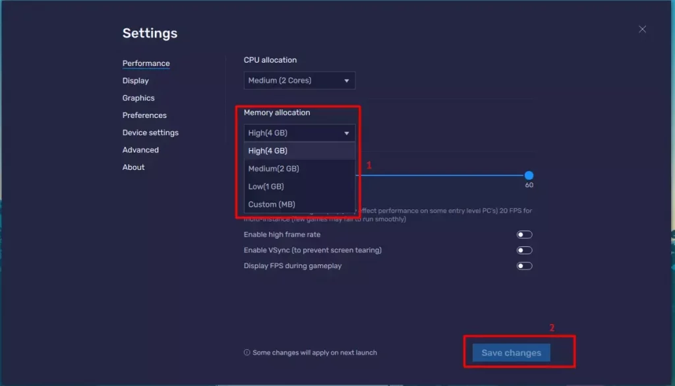Click the info icon beside launch notice
The image size is (675, 386).
[x=247, y=352]
